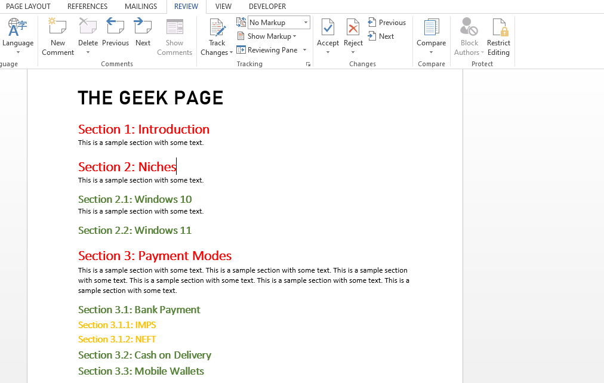This screenshot has width=604, height=383.
Task: Click the Restrict Editing icon
Action: pos(498,27)
